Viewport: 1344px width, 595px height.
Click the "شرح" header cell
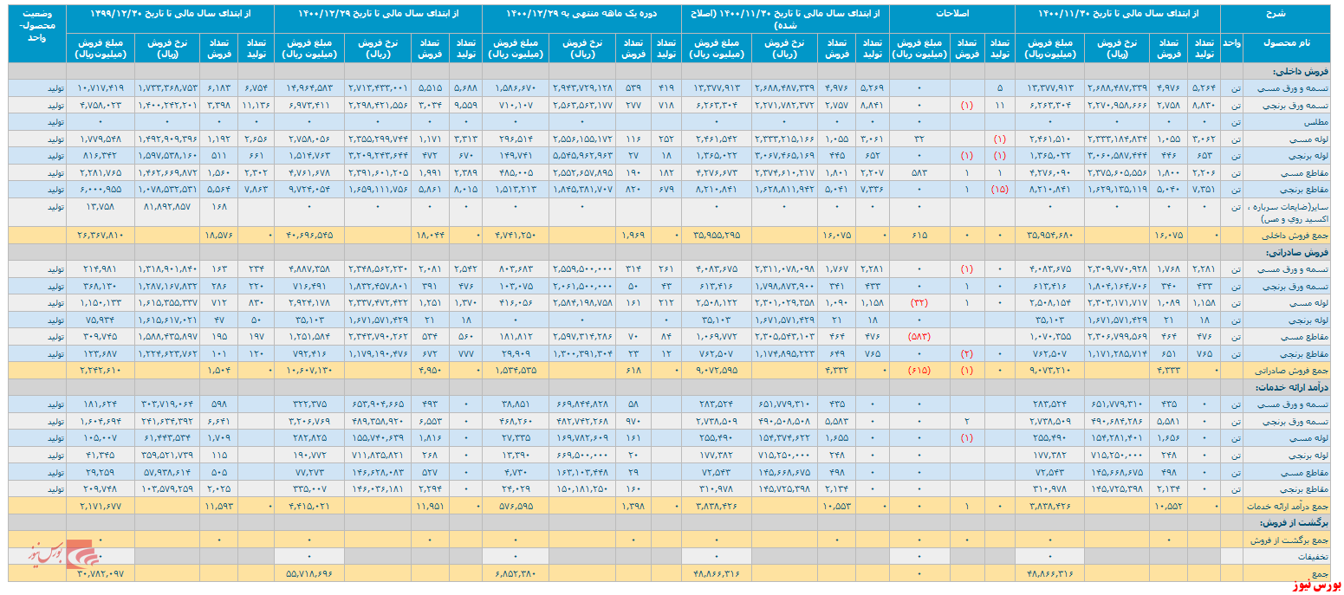point(1276,15)
